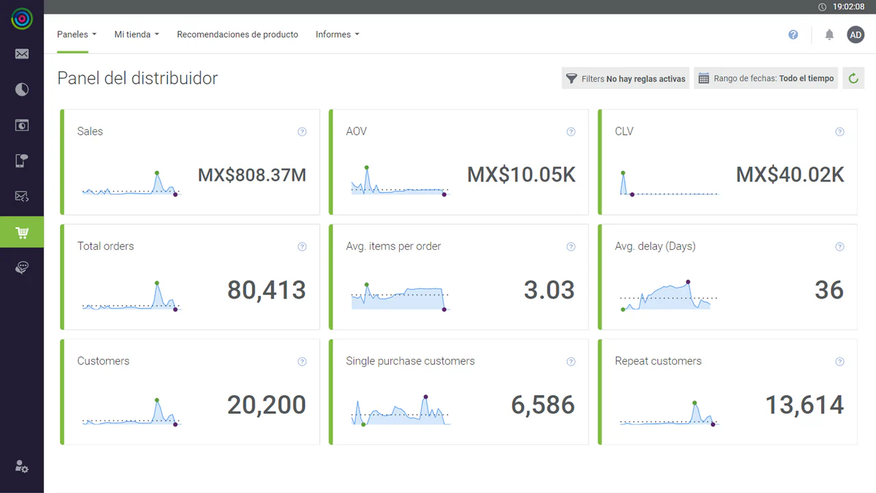The width and height of the screenshot is (876, 493).
Task: Click Avg. delay (Days) info icon
Action: coord(840,247)
